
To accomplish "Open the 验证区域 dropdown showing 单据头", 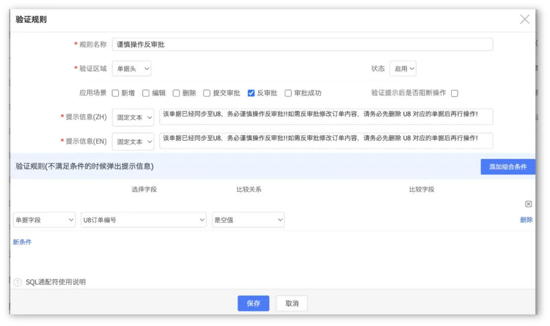I will point(131,69).
